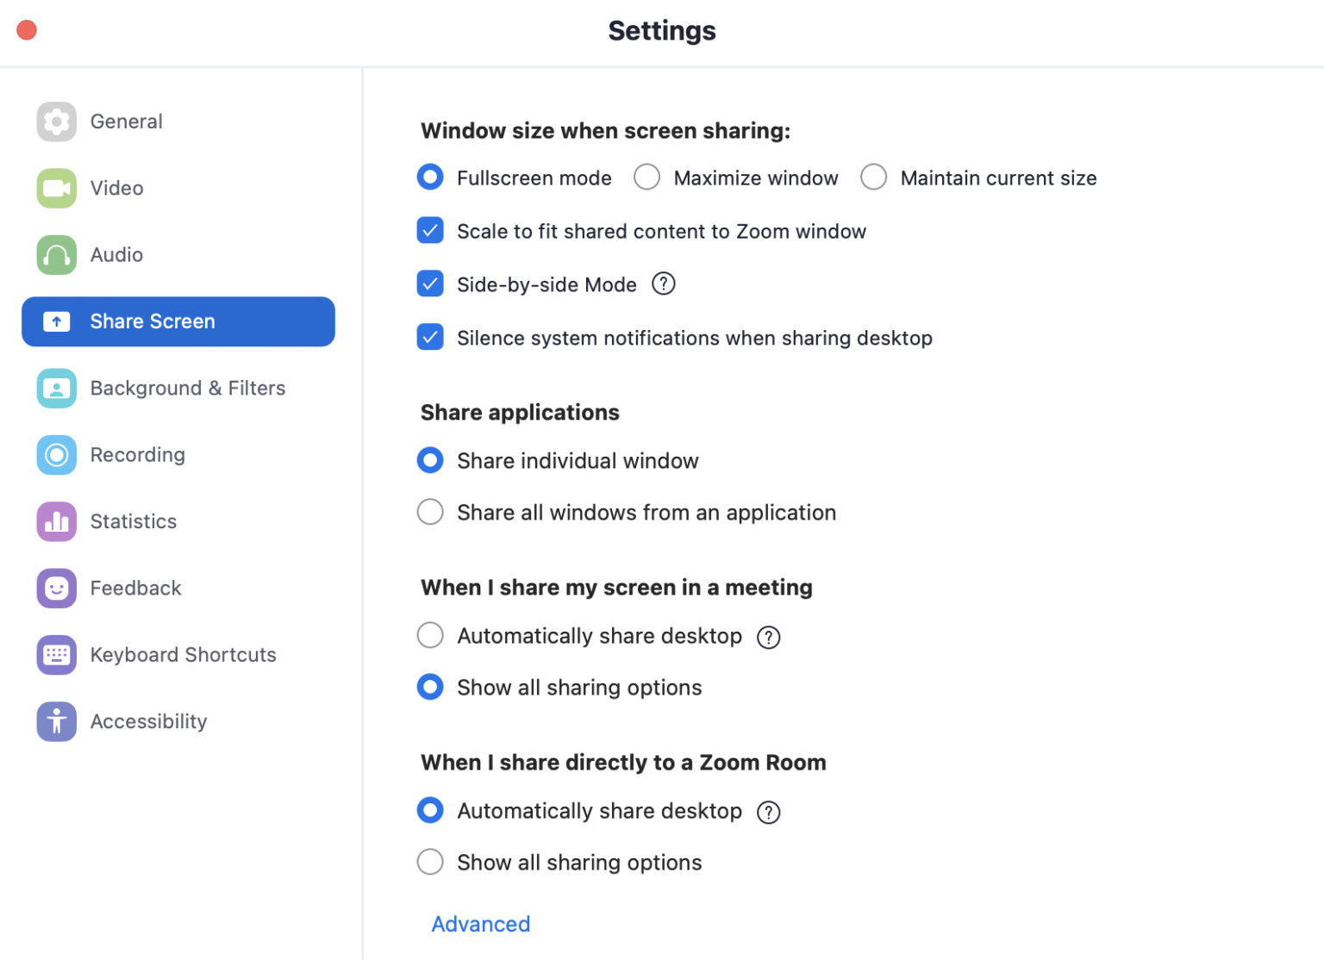Open General settings gear icon

tap(57, 122)
